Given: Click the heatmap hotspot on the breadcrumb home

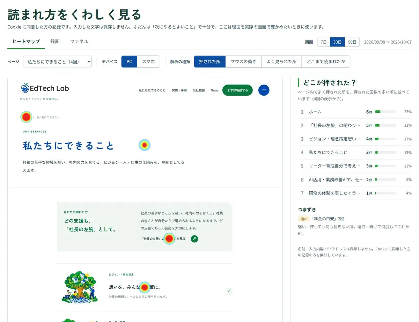Looking at the screenshot, I should coord(27,117).
